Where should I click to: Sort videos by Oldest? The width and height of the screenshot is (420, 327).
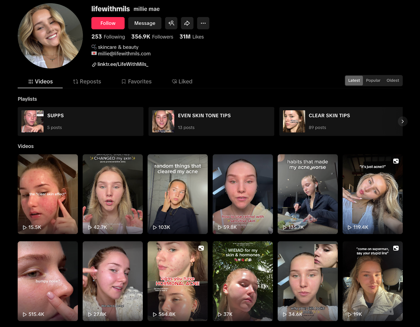pyautogui.click(x=392, y=81)
